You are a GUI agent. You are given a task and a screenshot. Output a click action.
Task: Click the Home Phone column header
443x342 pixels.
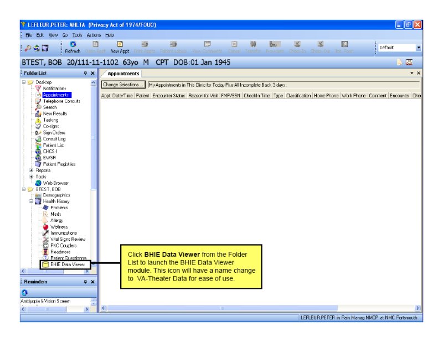[x=326, y=96]
